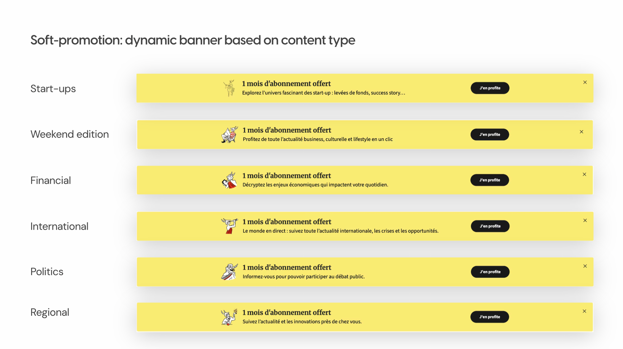The image size is (623, 349).
Task: Close the International promotion banner
Action: (x=585, y=220)
